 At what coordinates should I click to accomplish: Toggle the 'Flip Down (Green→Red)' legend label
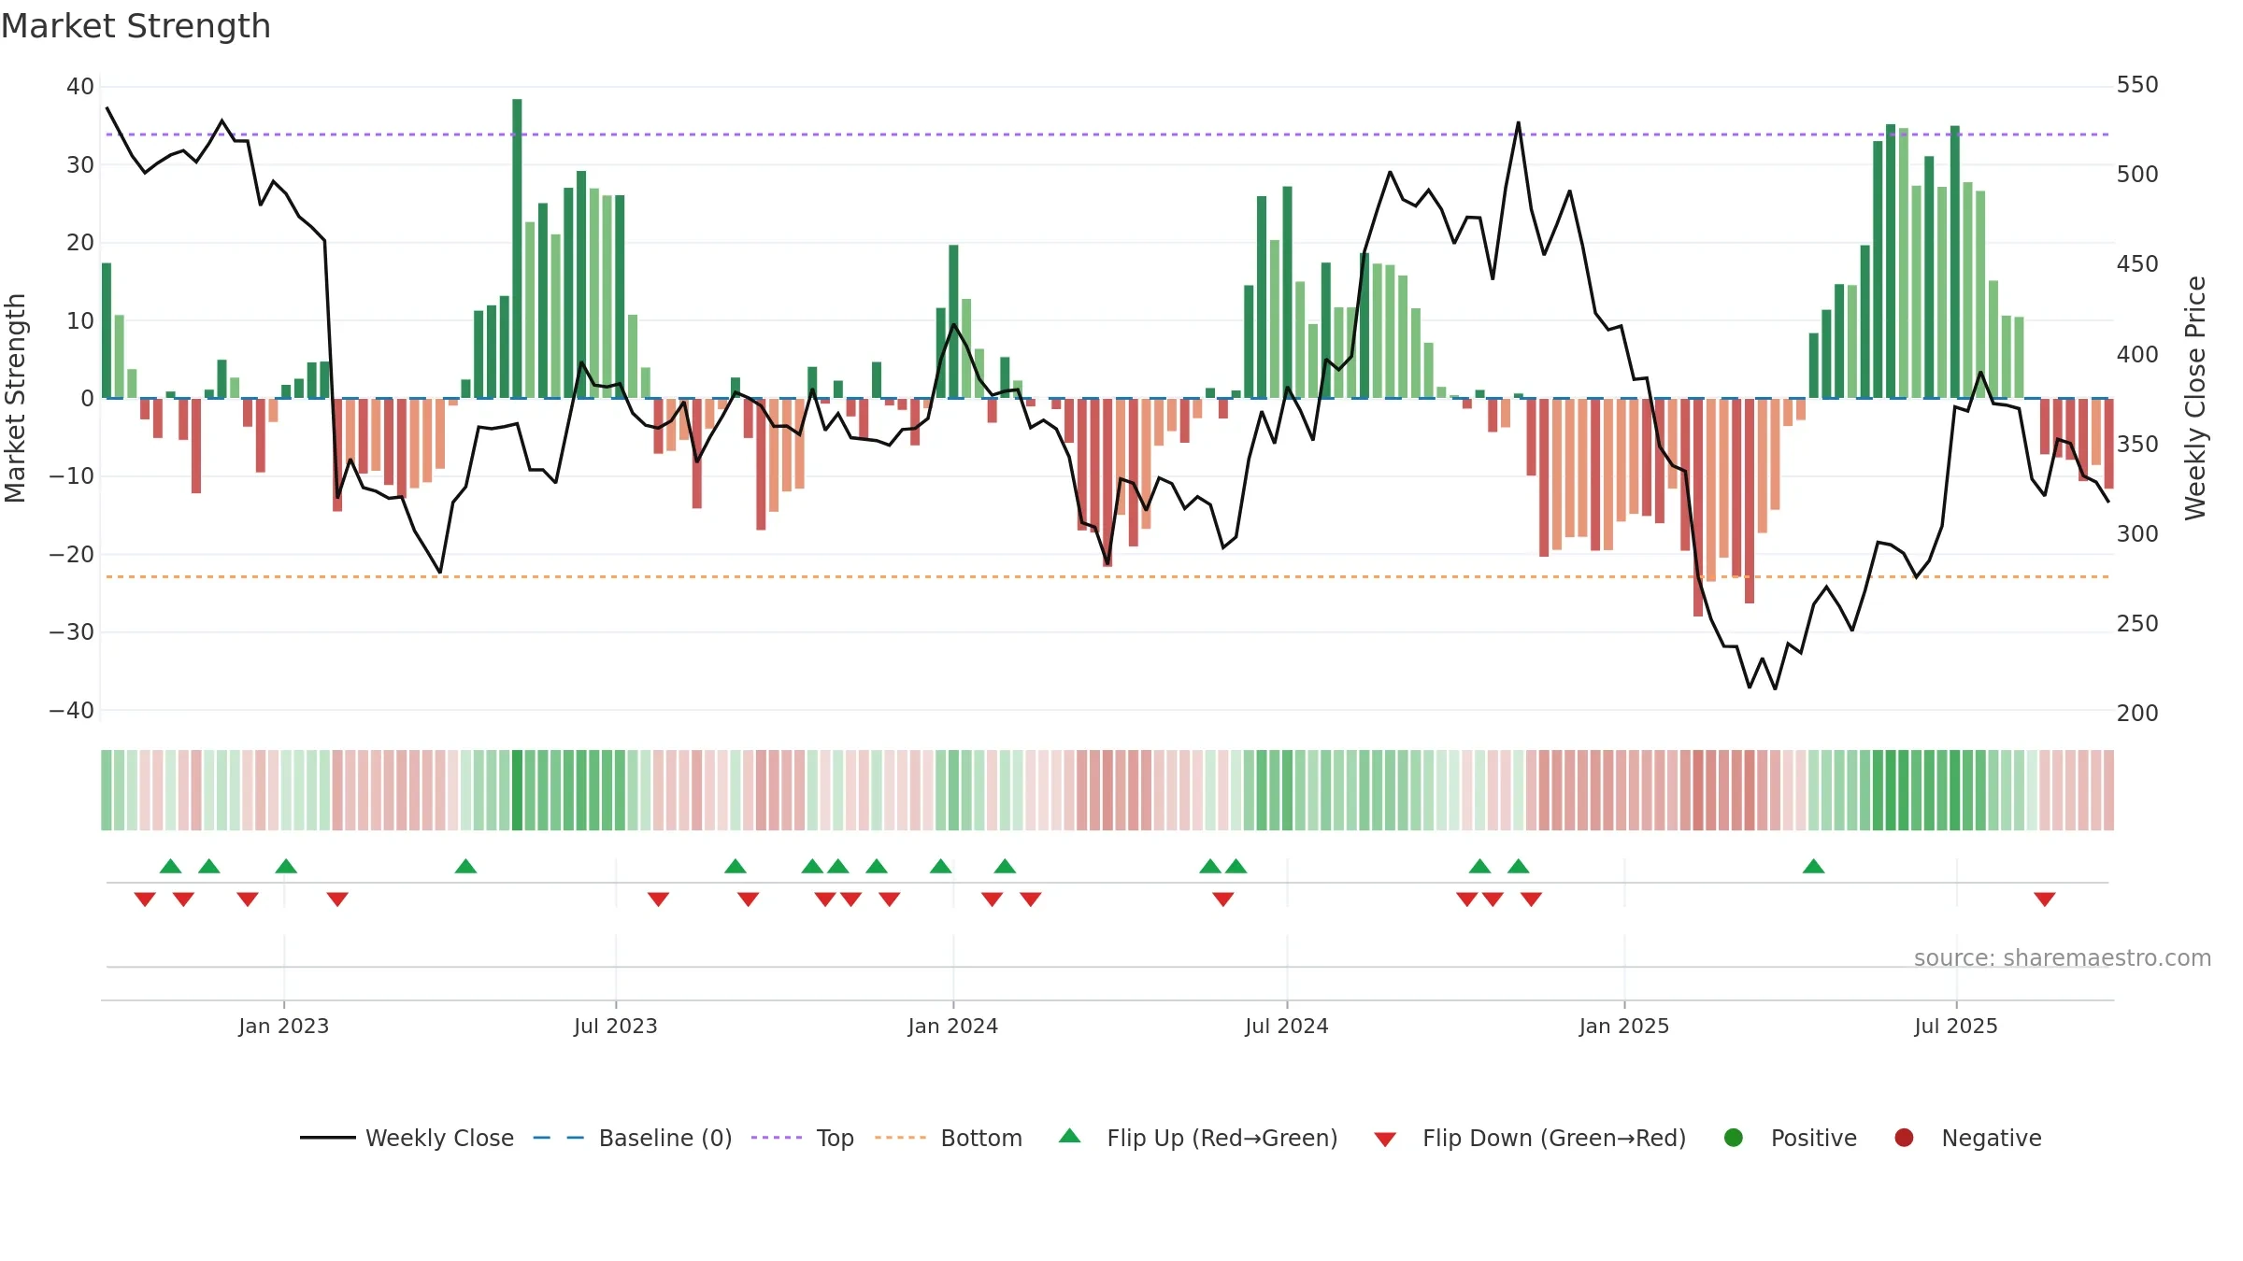[1554, 1139]
